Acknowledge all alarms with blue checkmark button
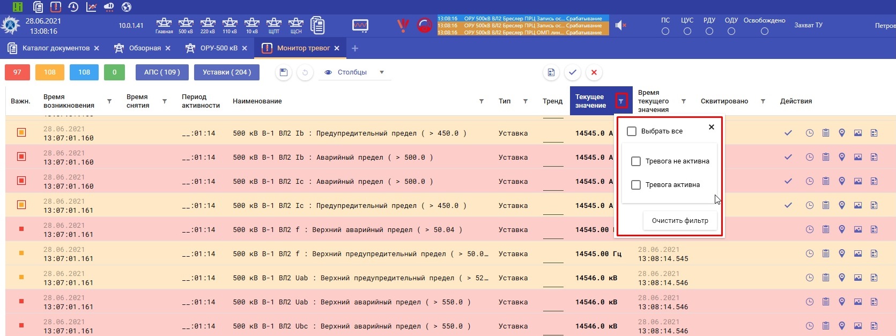 coord(573,72)
